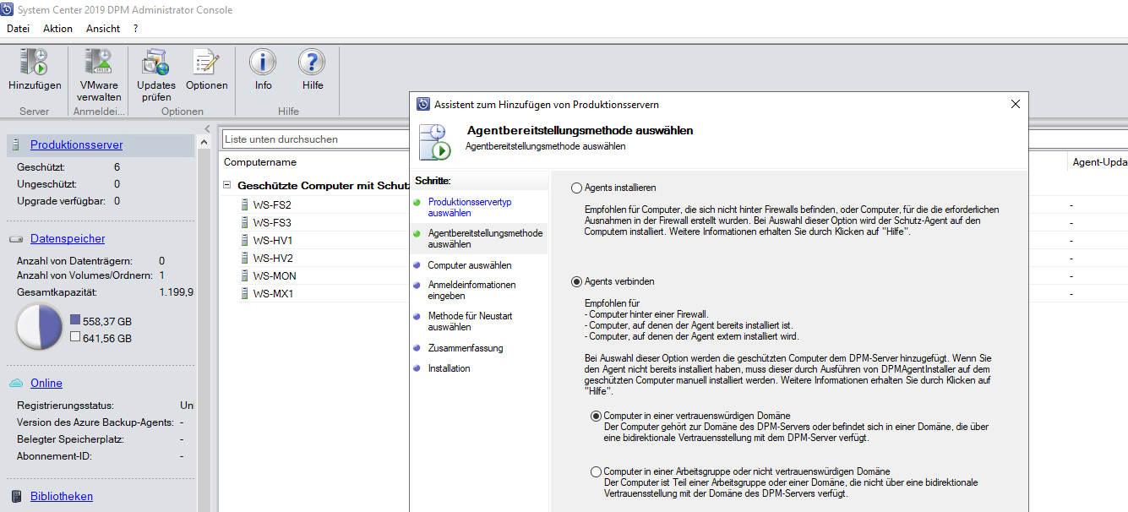
Task: Open the Datei menu
Action: coord(18,29)
